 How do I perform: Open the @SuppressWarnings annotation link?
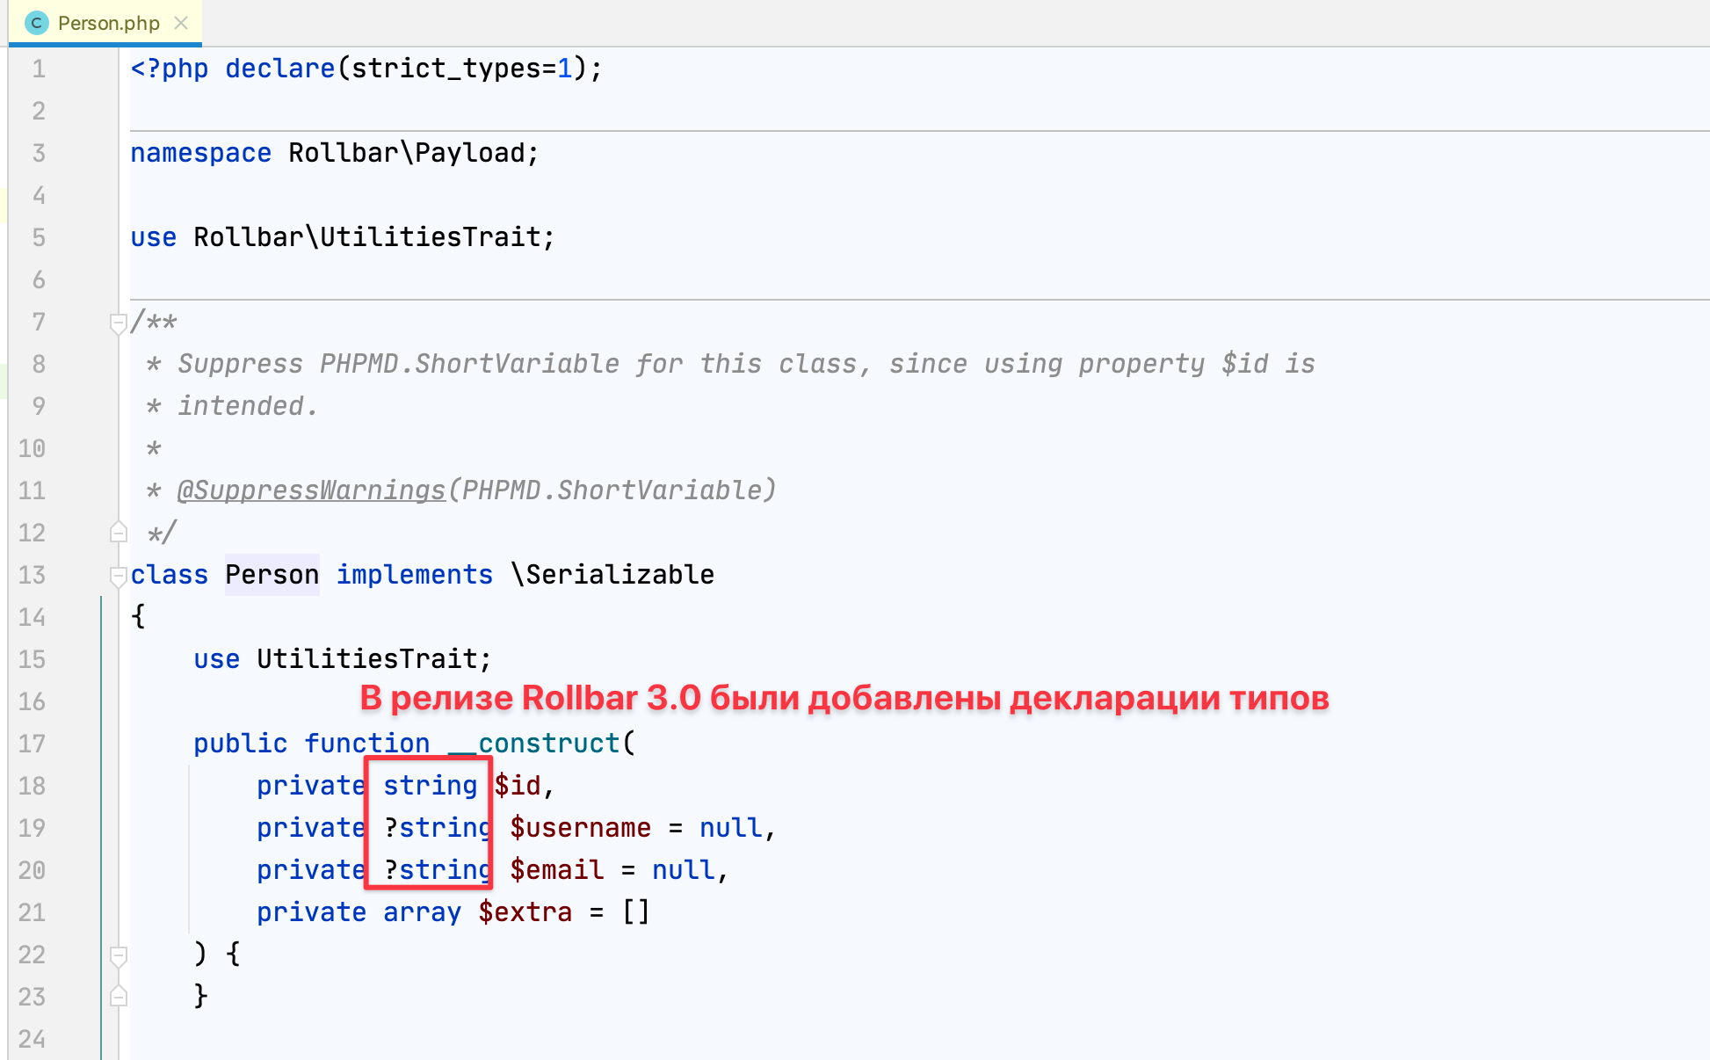click(311, 490)
